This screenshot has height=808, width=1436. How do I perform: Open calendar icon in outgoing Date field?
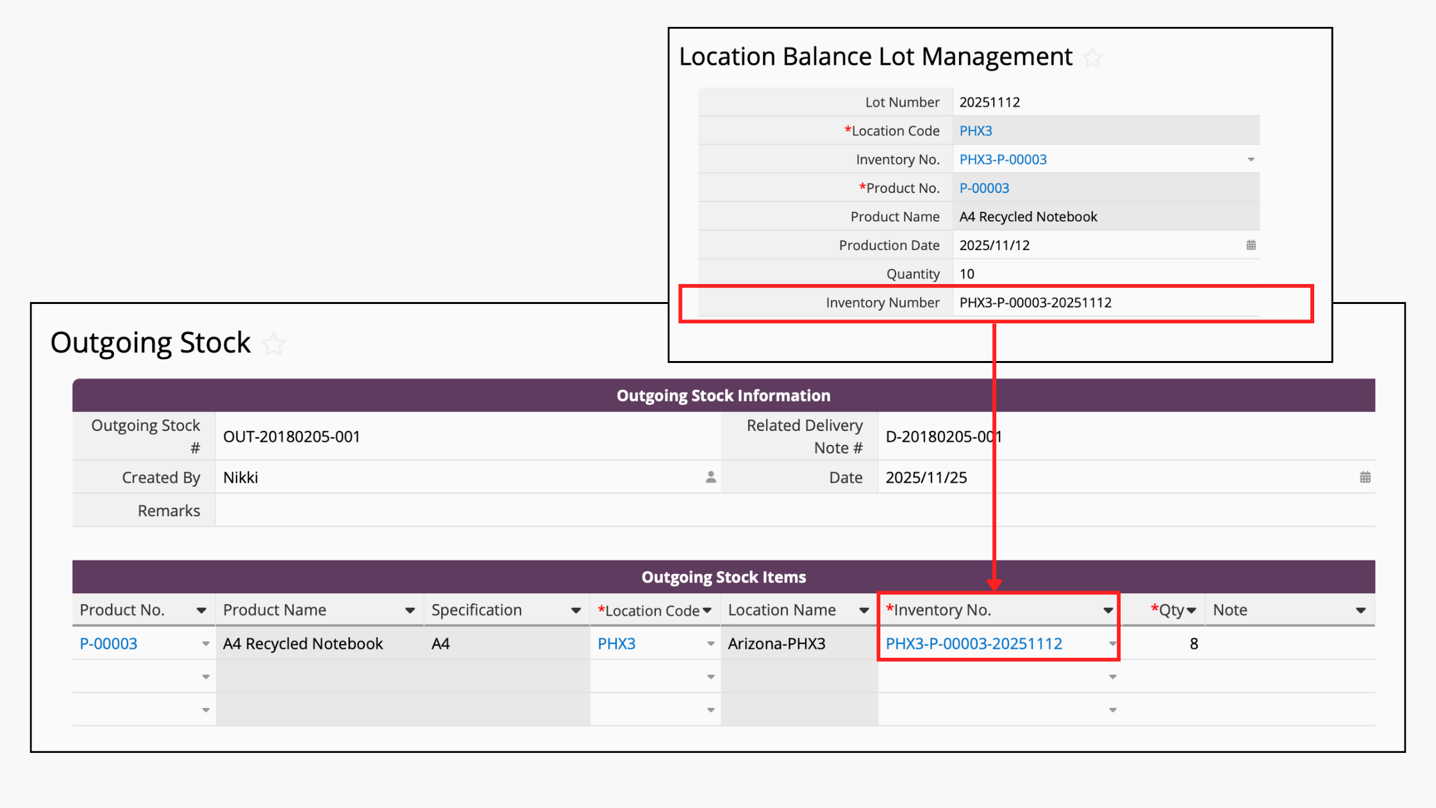click(1365, 477)
